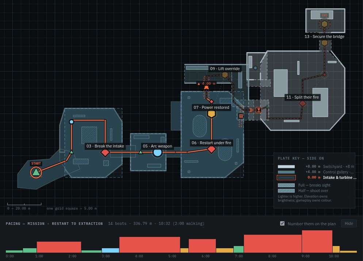Click the '05 · Arc weapon' label
Viewport: 363px width, 261px height.
tap(157, 146)
